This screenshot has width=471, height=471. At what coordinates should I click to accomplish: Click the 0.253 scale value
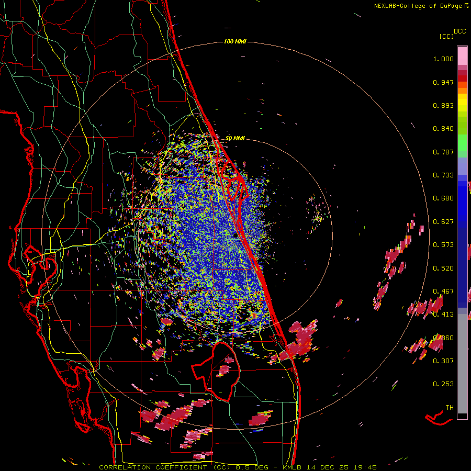[x=443, y=384]
